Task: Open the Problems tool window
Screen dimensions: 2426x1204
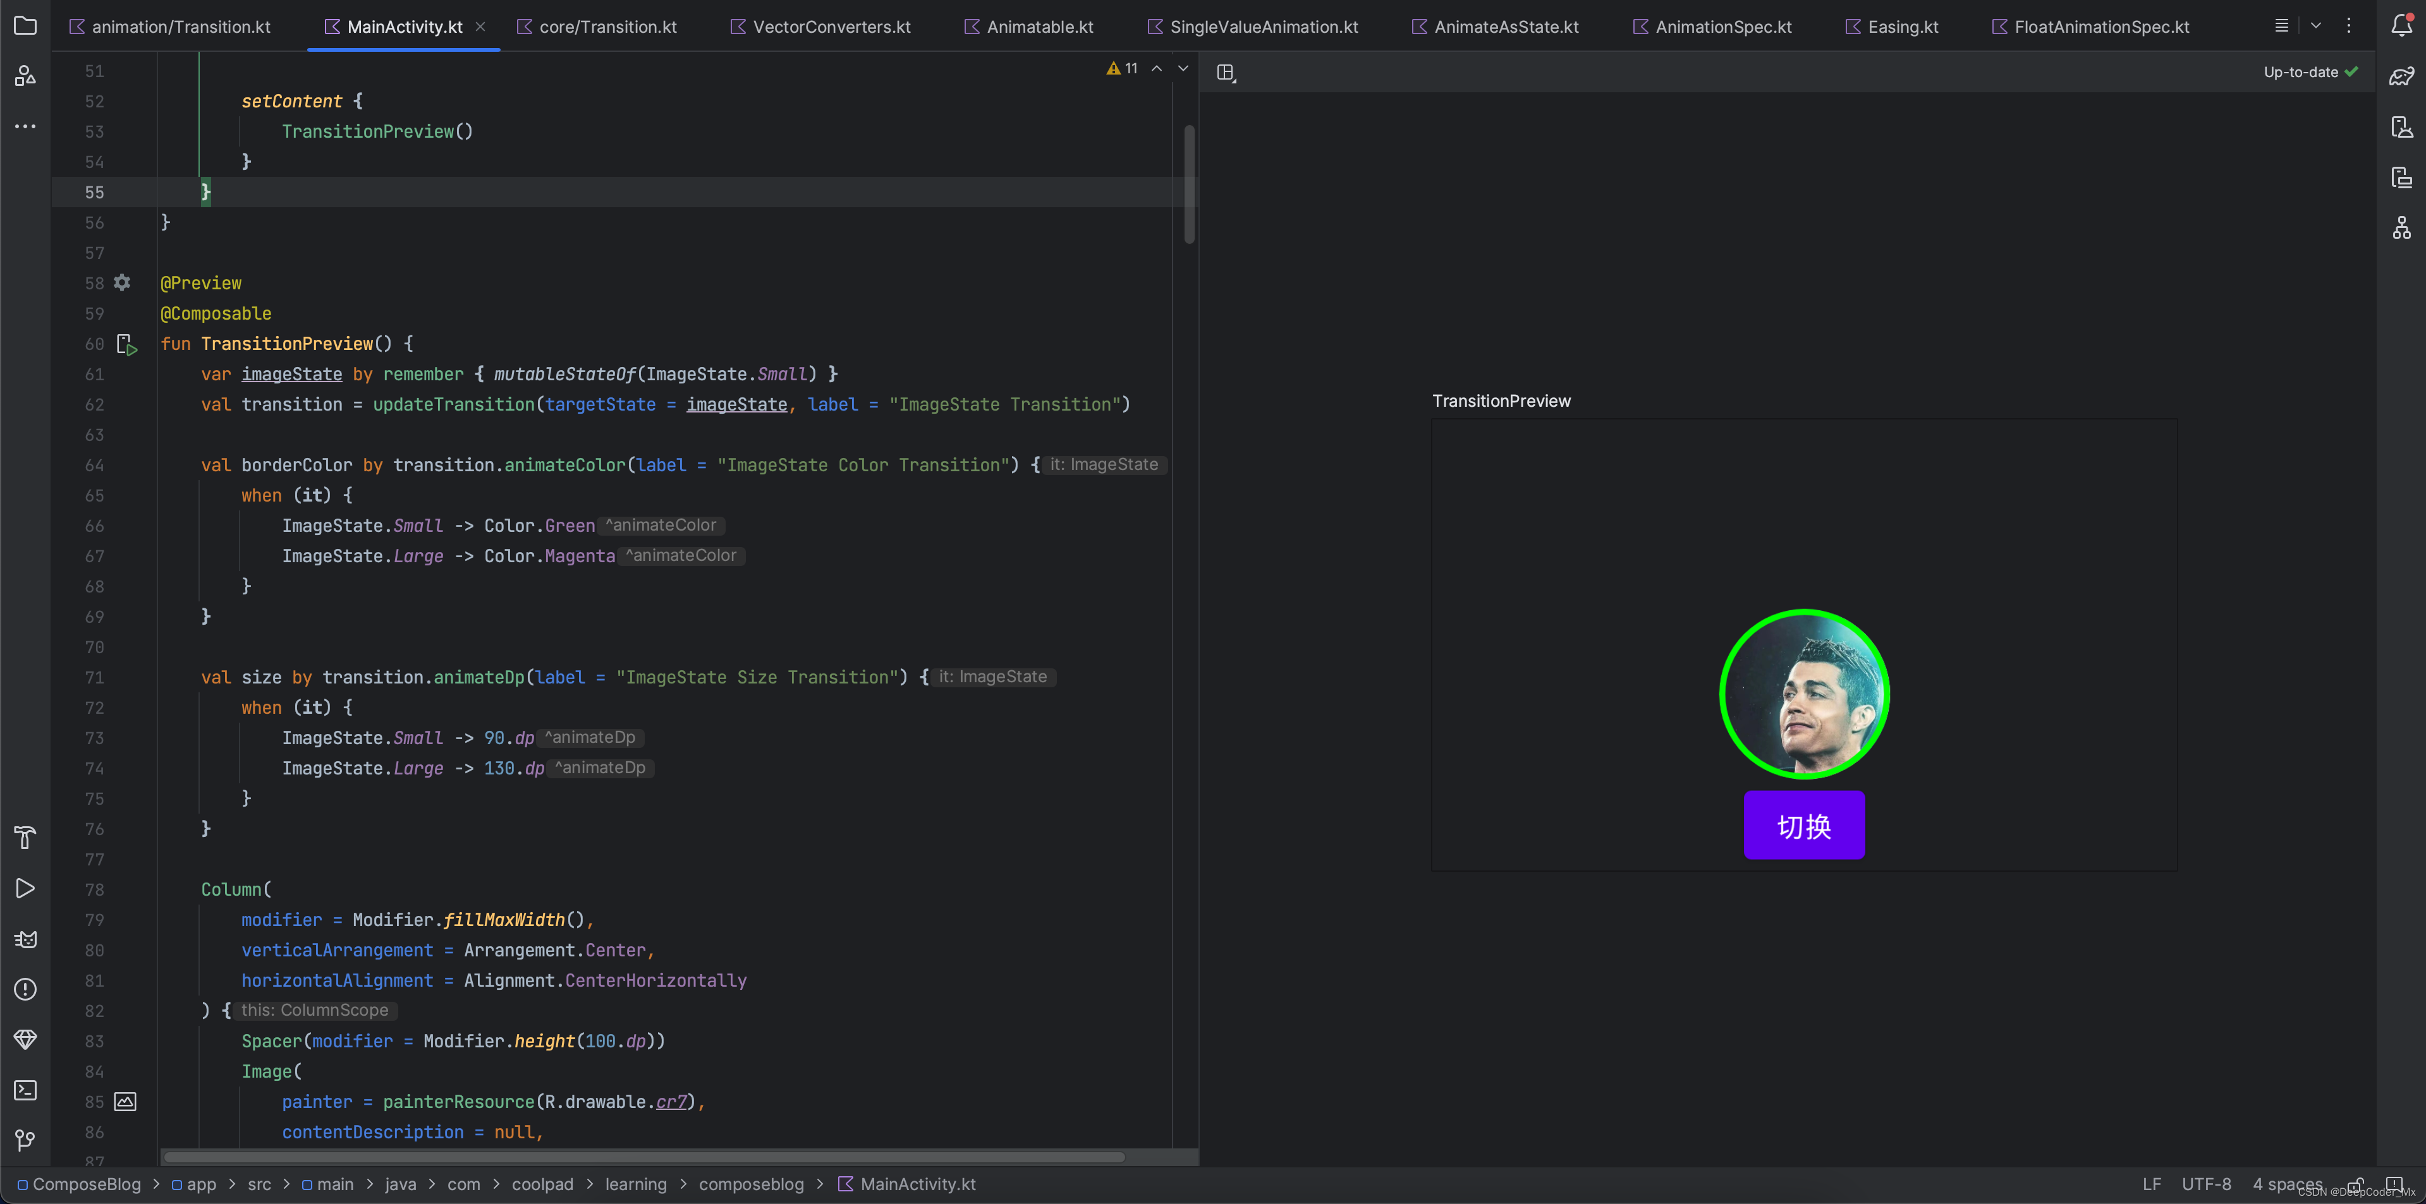Action: (25, 989)
